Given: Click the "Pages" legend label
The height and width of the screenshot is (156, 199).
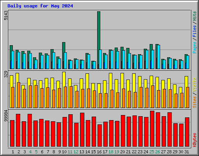Looking at the screenshot, I should [195, 48].
